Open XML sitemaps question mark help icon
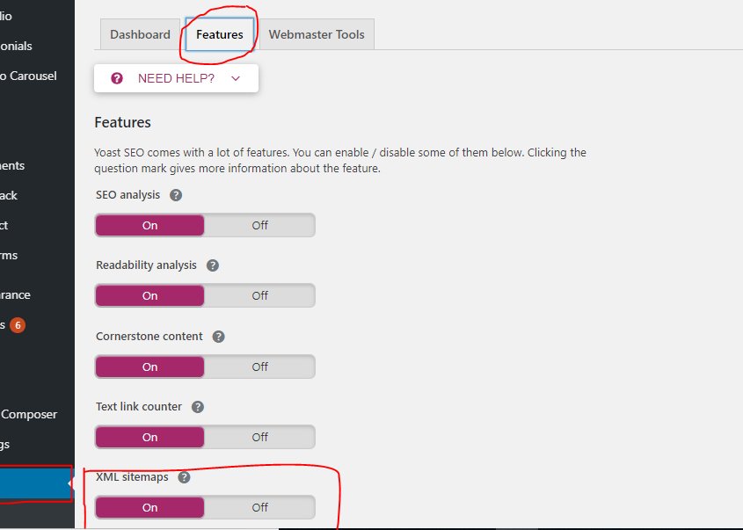This screenshot has height=530, width=743. (x=184, y=476)
